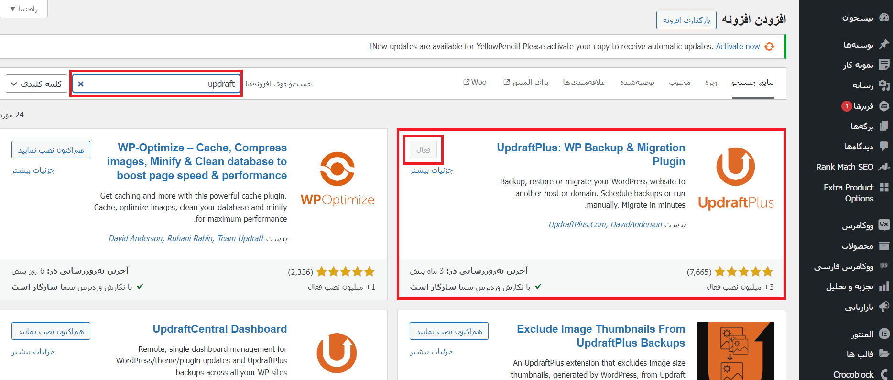Screen dimensions: 893x380
Task: Open the WooCommerce (ووکامرس) Woo icon
Action: tap(884, 225)
